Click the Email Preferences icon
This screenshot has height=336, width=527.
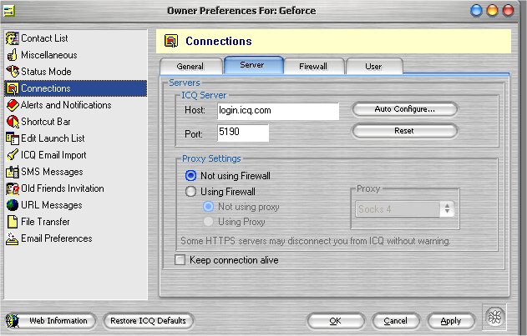12,238
